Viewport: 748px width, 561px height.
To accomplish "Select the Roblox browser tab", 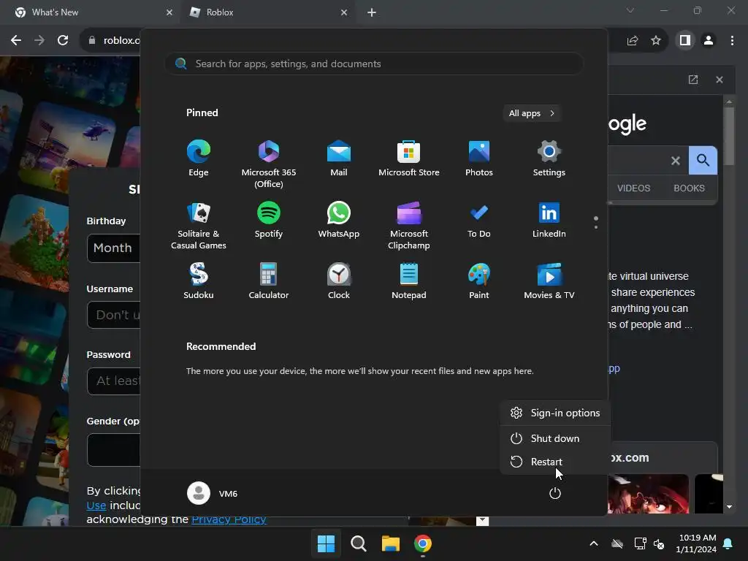I will 267,12.
